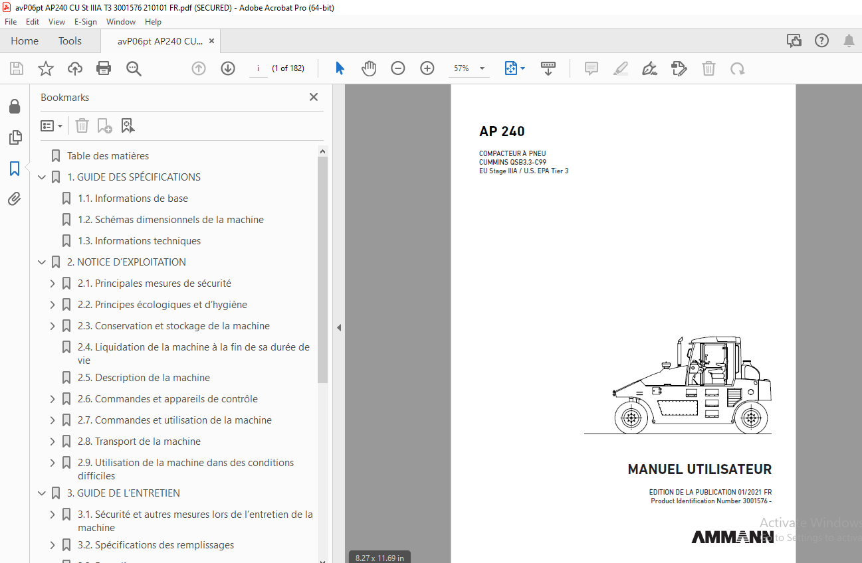Collapse 1. GUIDE DES SPÉCIFICATIONS section
862x563 pixels.
(x=42, y=177)
